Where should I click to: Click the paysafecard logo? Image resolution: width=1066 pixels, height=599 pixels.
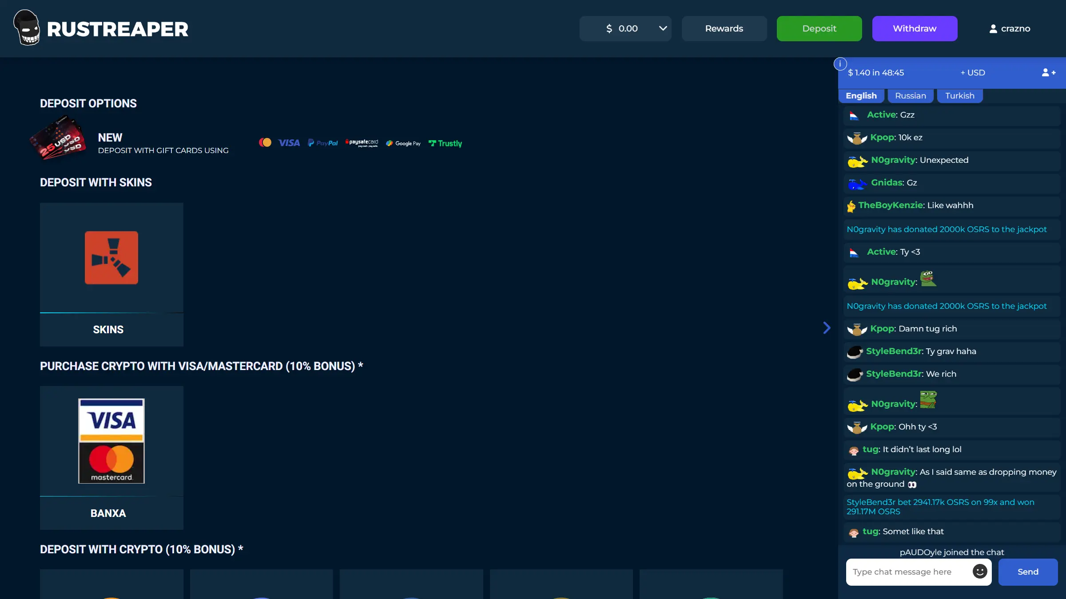click(362, 143)
